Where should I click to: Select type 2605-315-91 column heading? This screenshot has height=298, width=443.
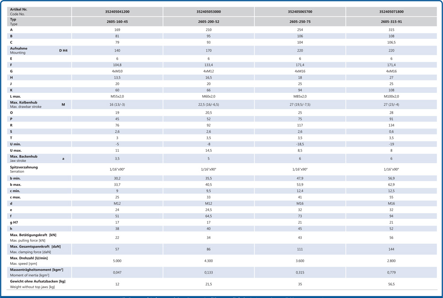[391, 22]
